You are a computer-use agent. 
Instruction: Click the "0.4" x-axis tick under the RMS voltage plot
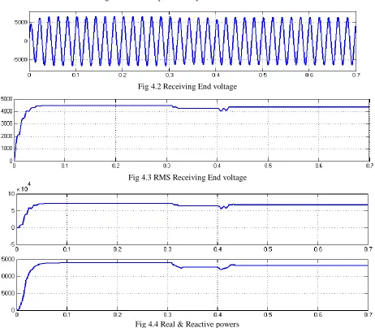point(217,166)
